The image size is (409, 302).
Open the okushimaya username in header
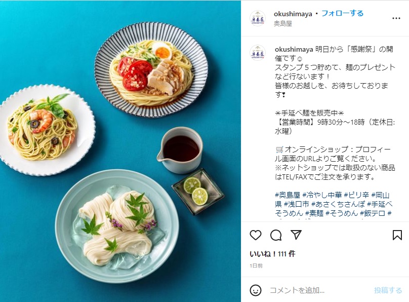pyautogui.click(x=293, y=14)
